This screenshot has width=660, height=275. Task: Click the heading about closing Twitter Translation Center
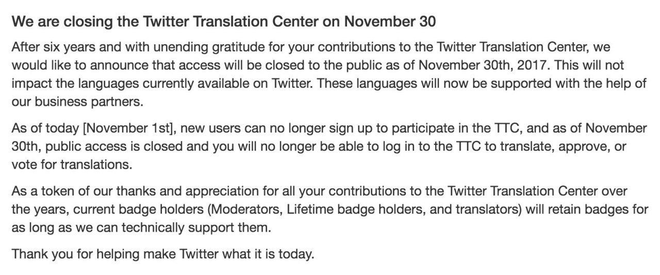pos(224,22)
